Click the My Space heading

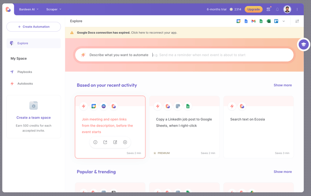[x=19, y=58]
